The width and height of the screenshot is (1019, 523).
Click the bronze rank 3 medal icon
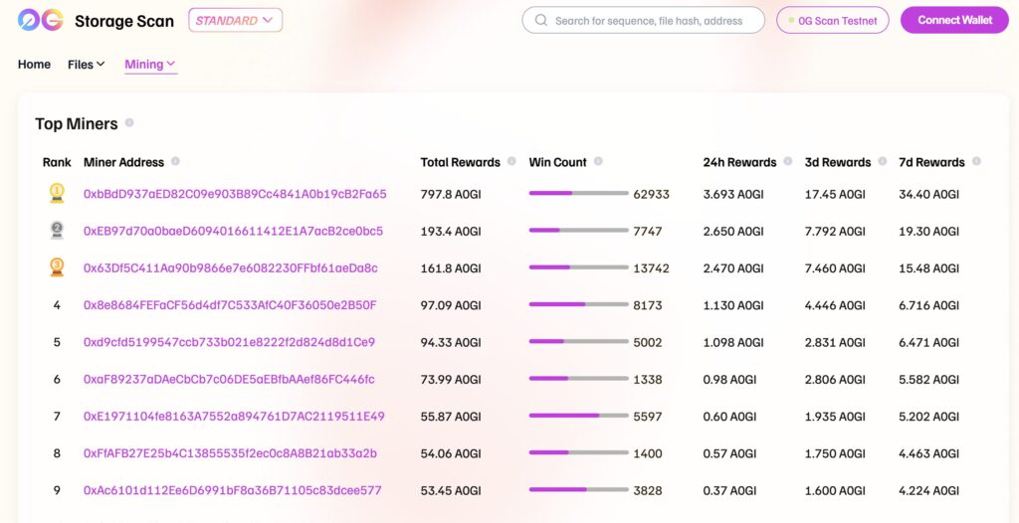57,267
